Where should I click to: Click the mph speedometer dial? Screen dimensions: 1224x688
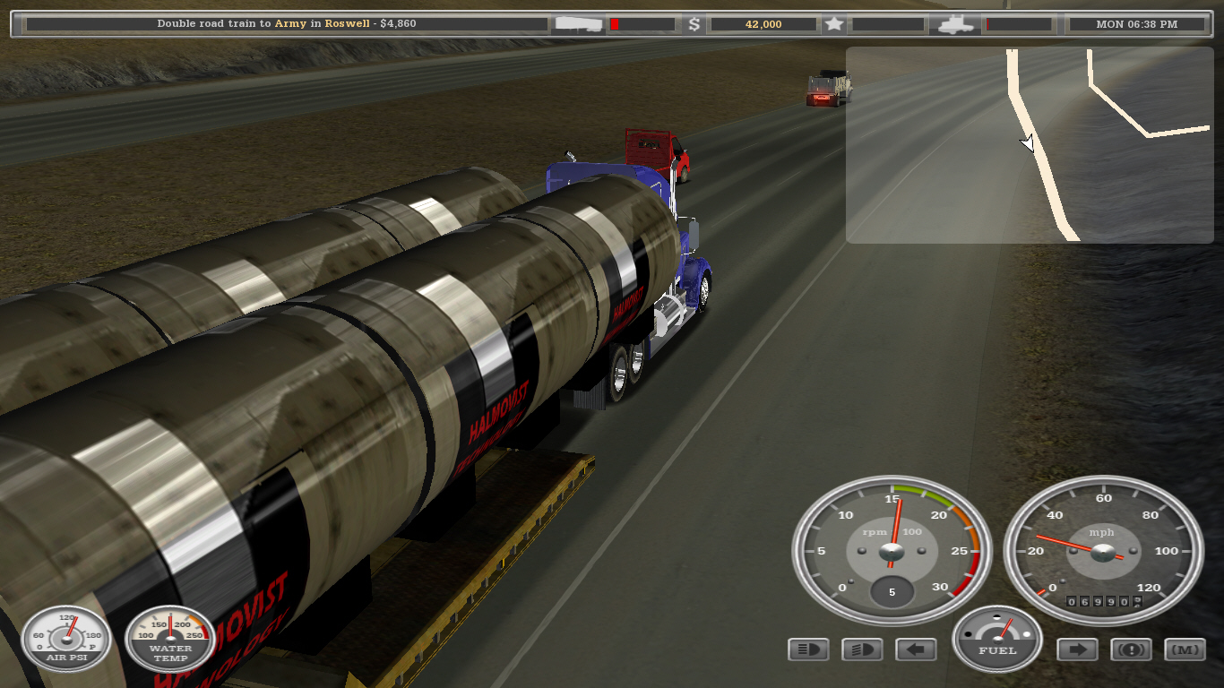click(1102, 550)
